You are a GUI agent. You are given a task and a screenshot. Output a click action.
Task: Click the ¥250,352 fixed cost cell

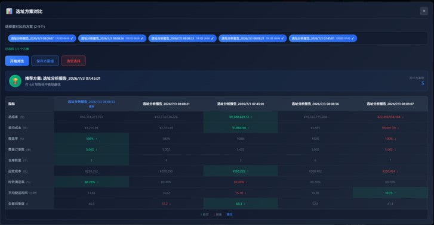coord(91,171)
